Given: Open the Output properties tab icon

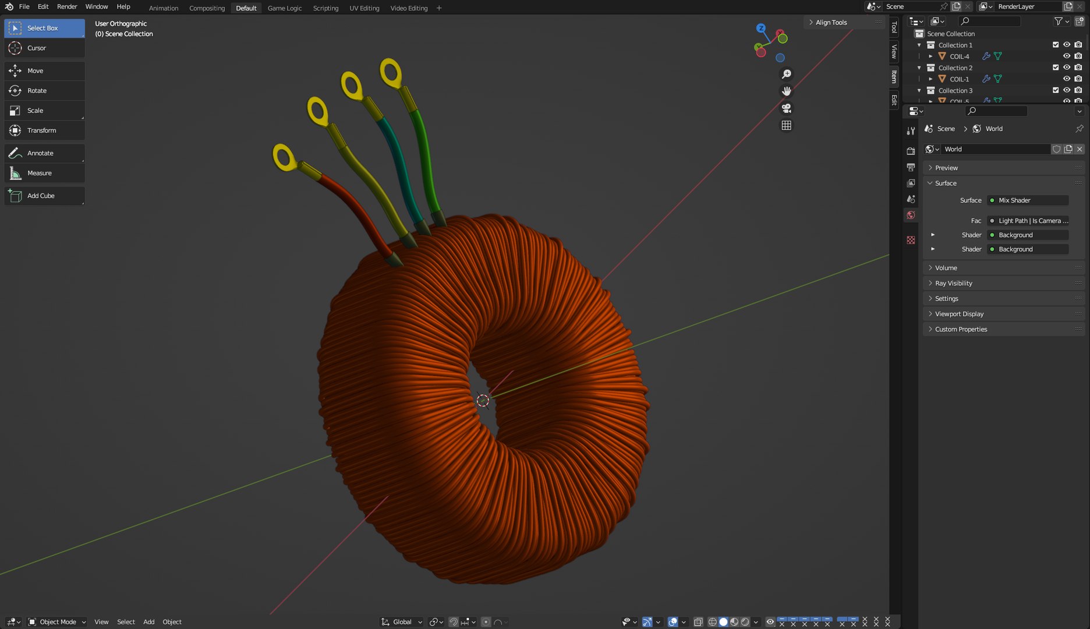Looking at the screenshot, I should (x=911, y=167).
